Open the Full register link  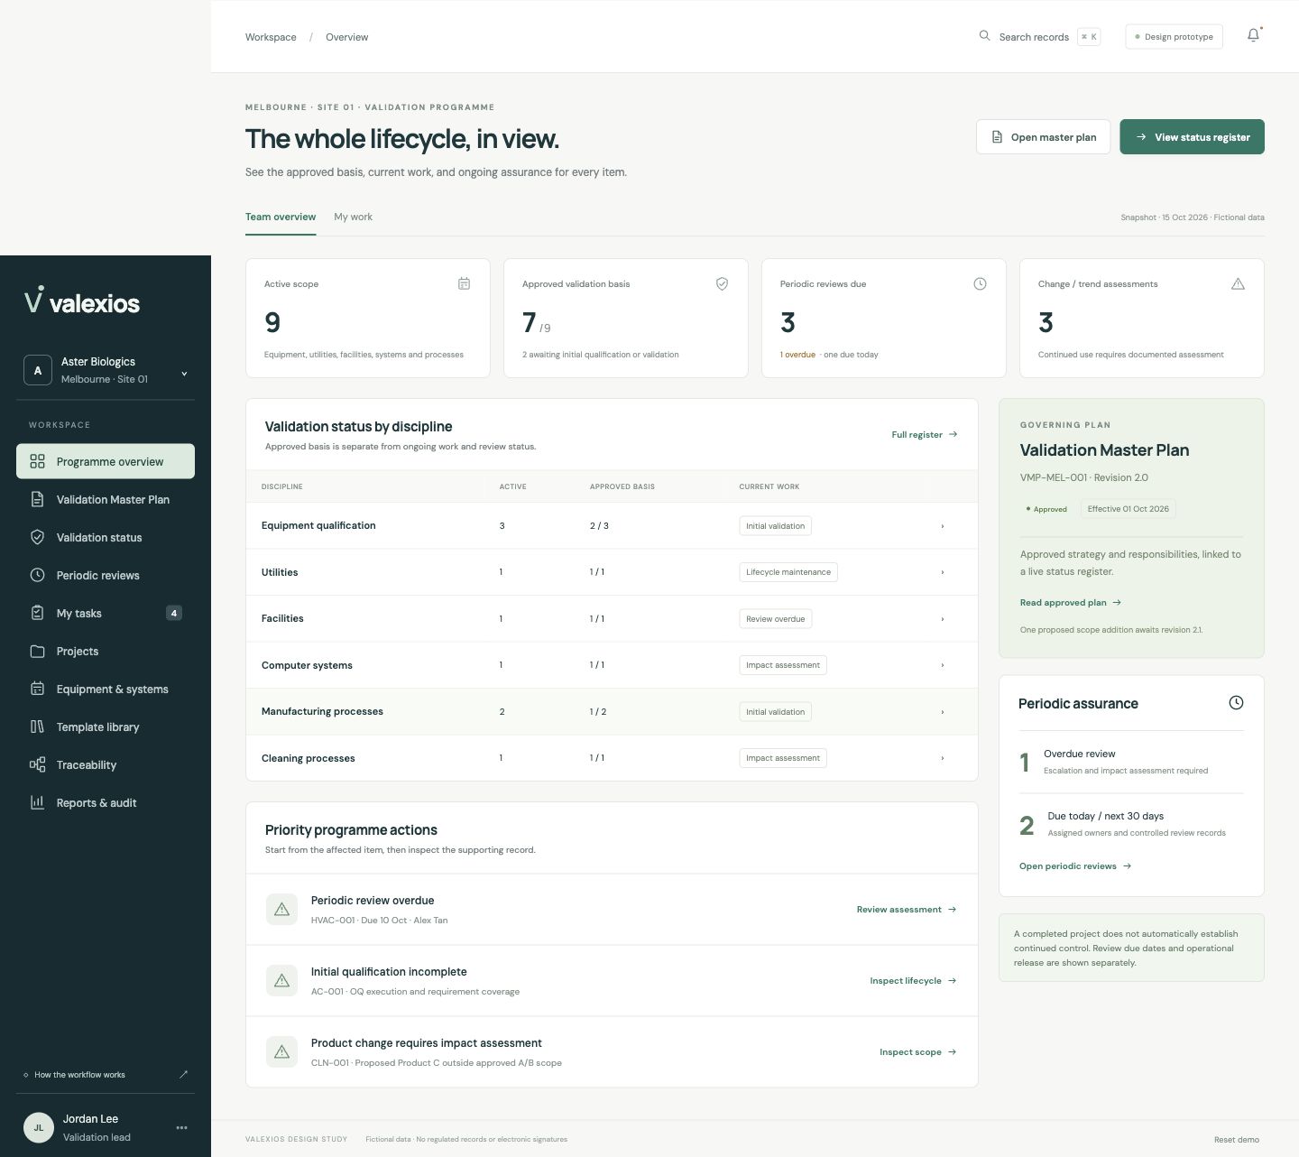925,434
